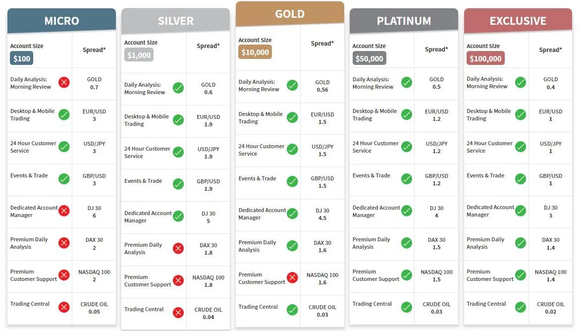
Task: Click the red X beside Micro Daily Analysis
Action: point(64,82)
